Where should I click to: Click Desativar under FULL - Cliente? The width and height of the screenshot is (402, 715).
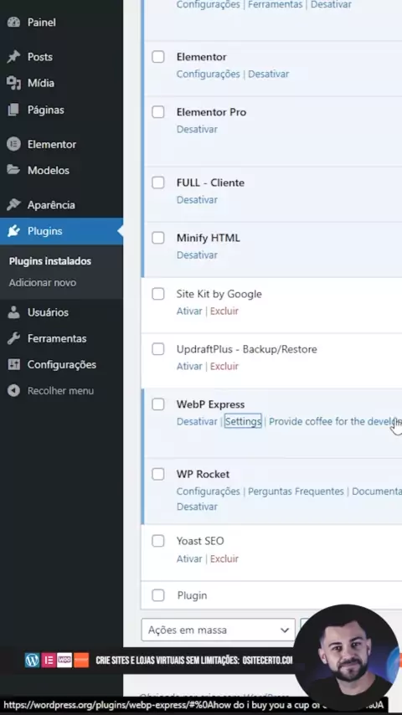[x=197, y=200]
